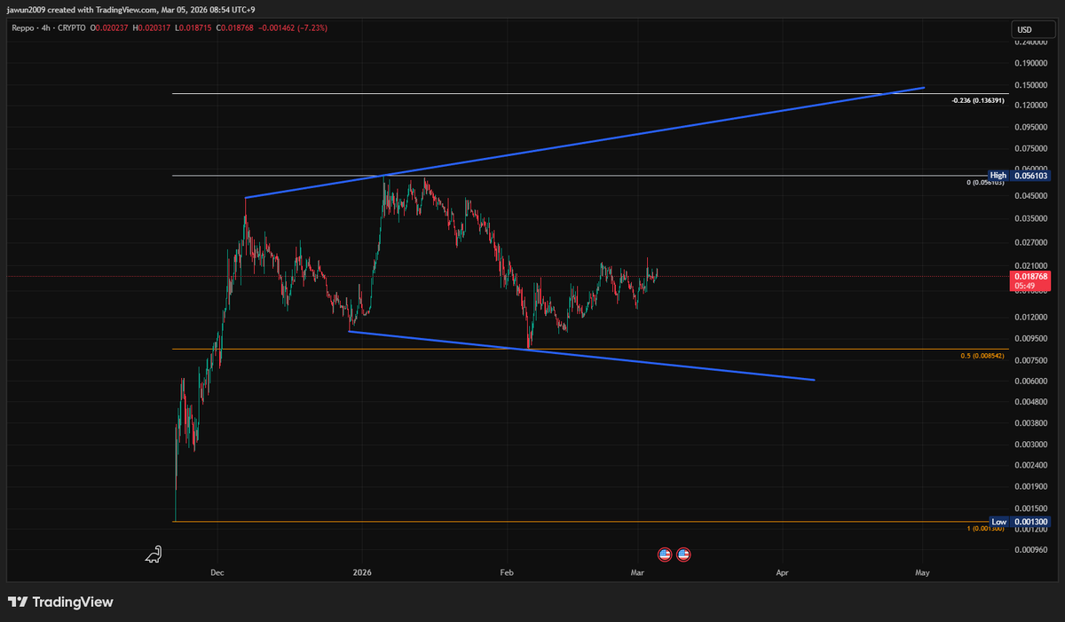Click 0.012000 on the price axis
Viewport: 1065px width, 622px height.
[1029, 317]
